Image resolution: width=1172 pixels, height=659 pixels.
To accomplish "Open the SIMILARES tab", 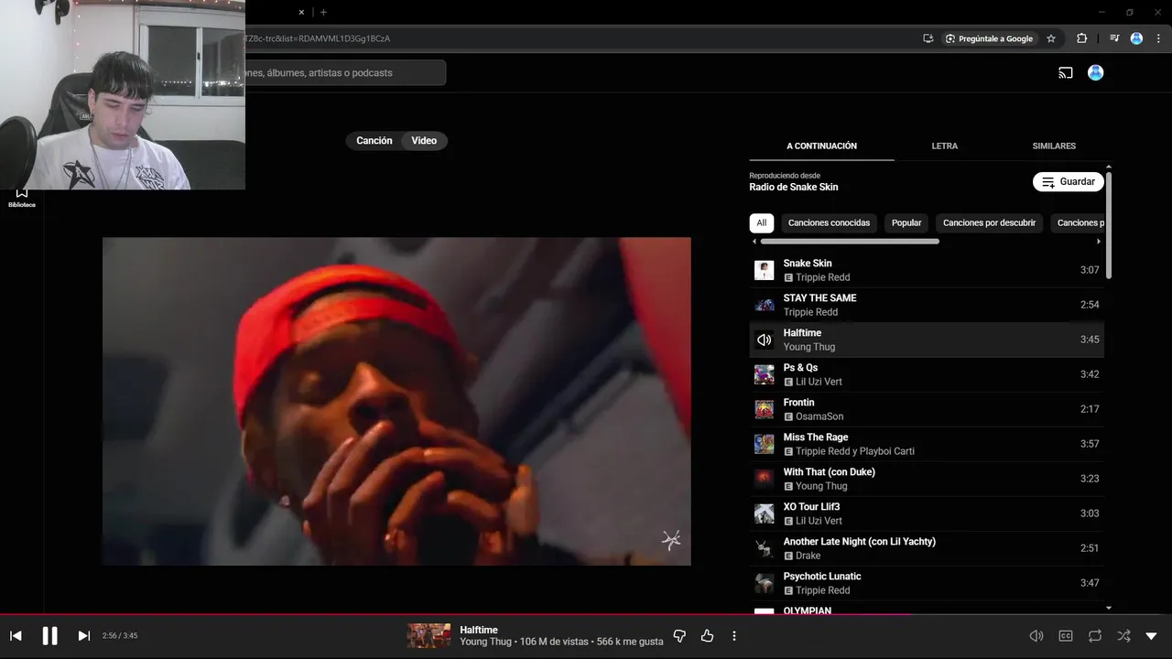I will (x=1054, y=146).
